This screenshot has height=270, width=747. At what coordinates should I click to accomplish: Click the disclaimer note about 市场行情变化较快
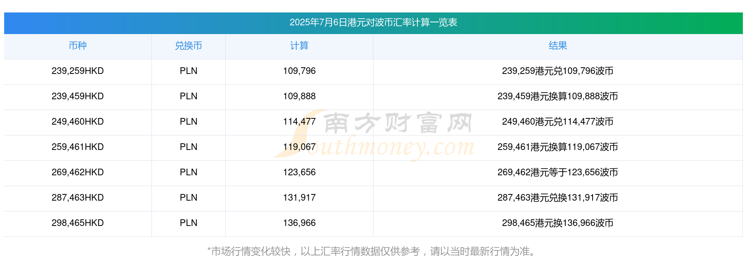click(372, 251)
